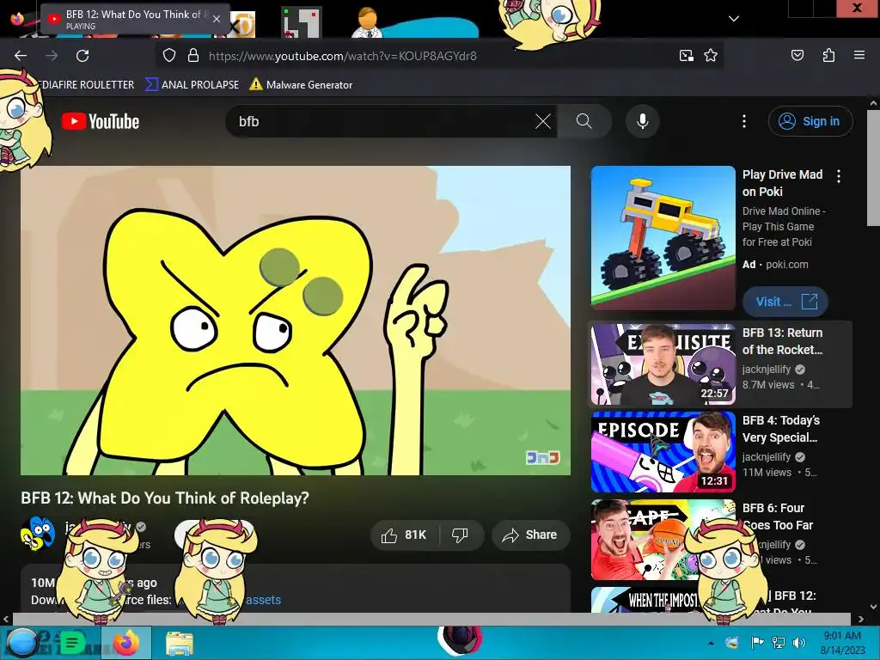
Task: Open Play Drive Mad on Poki title
Action: pos(782,183)
